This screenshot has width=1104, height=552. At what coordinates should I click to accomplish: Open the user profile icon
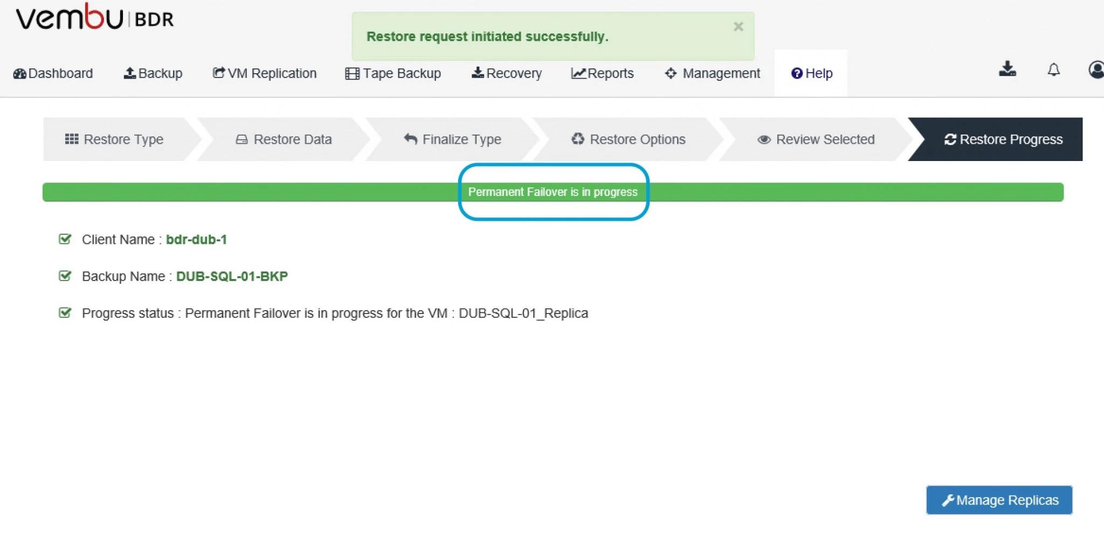coord(1096,69)
